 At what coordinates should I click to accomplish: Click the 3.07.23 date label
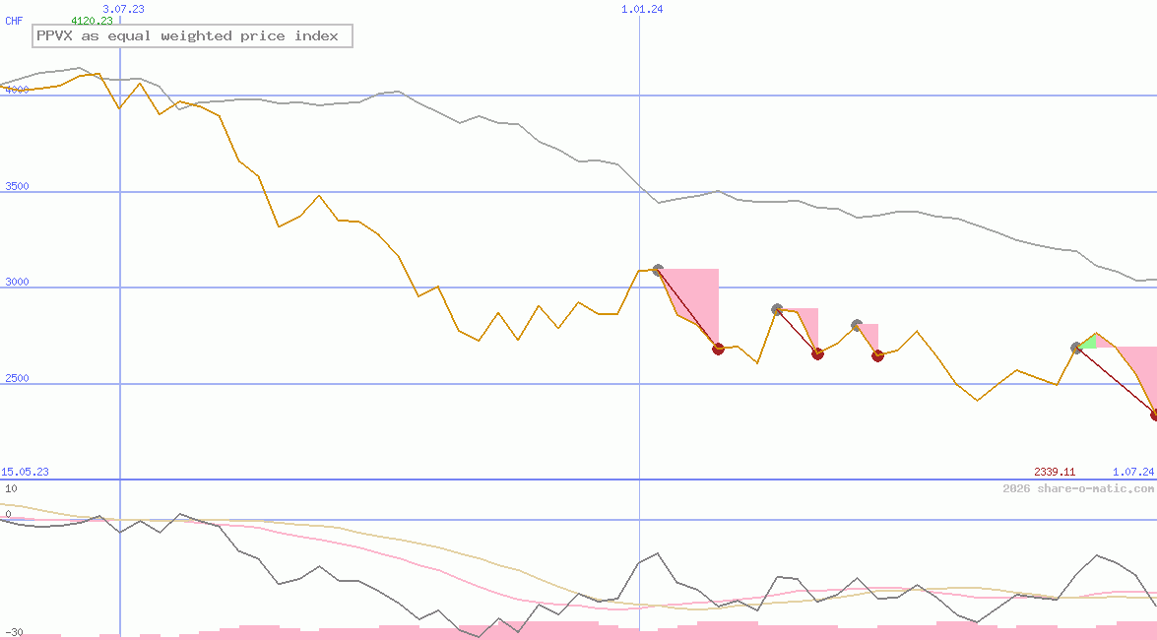tap(123, 9)
